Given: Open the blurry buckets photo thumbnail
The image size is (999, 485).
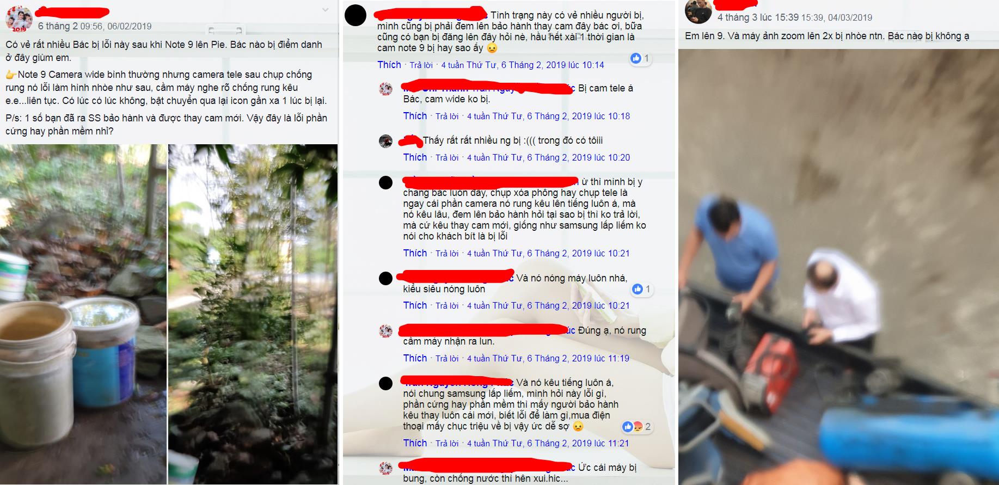Looking at the screenshot, I should click(x=83, y=314).
